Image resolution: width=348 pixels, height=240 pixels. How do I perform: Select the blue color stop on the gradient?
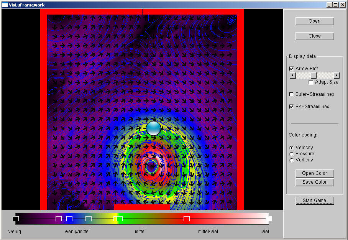click(69, 219)
